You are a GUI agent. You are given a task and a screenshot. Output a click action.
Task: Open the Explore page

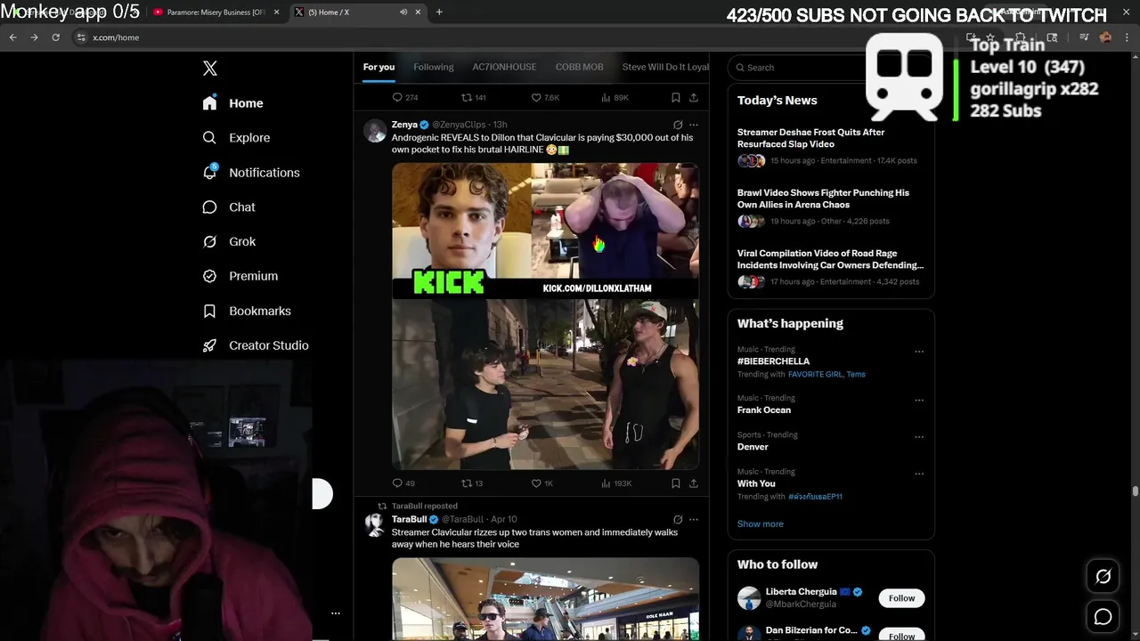coord(236,138)
